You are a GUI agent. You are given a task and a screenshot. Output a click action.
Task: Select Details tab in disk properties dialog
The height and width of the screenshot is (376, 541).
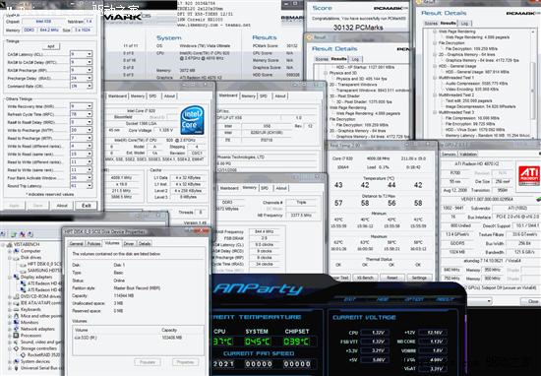(x=145, y=243)
